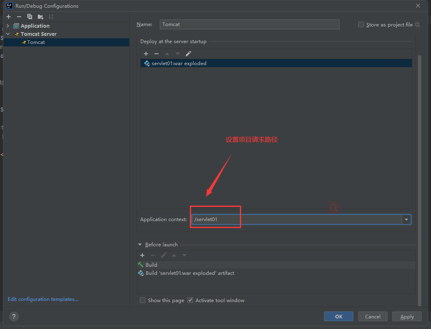Remove Before launch task
This screenshot has height=329, width=431.
pos(153,255)
